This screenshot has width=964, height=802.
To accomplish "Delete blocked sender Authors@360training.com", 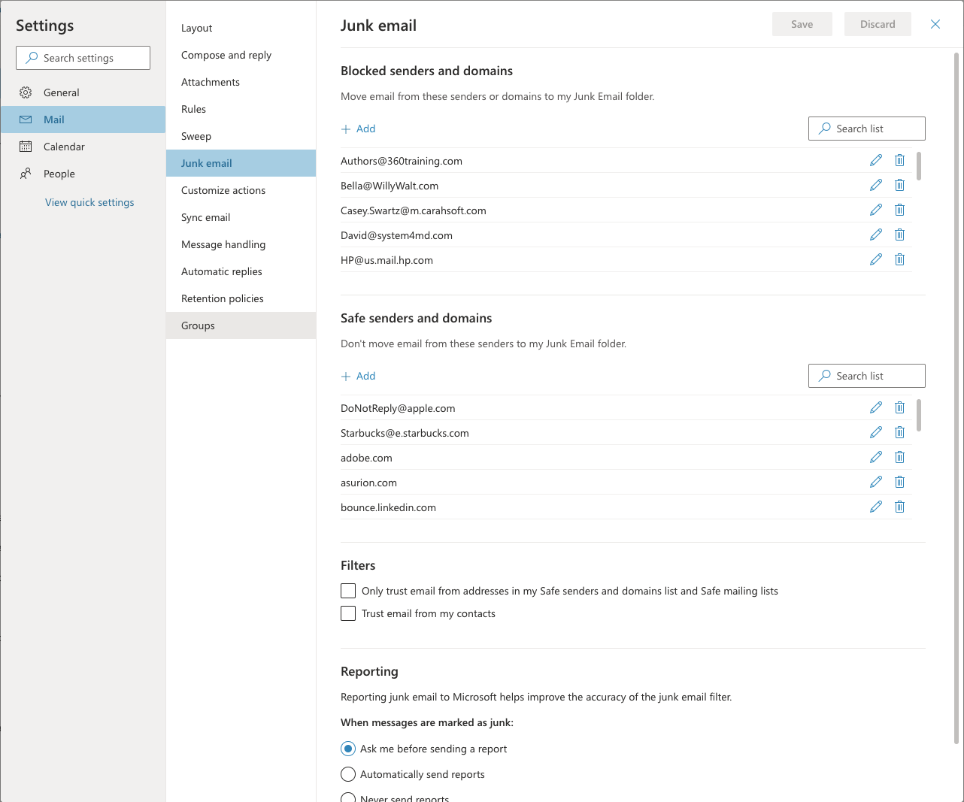I will [899, 160].
